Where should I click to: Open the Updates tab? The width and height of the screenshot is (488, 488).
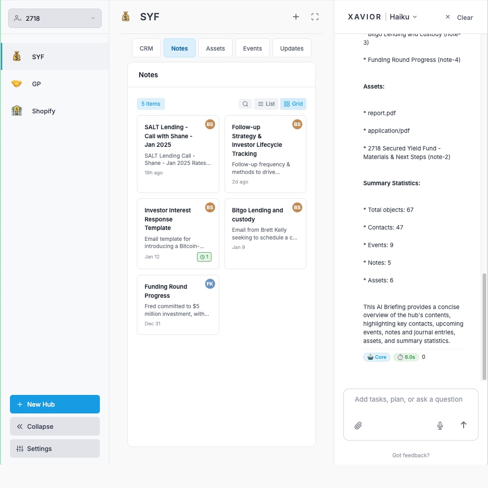coord(291,48)
